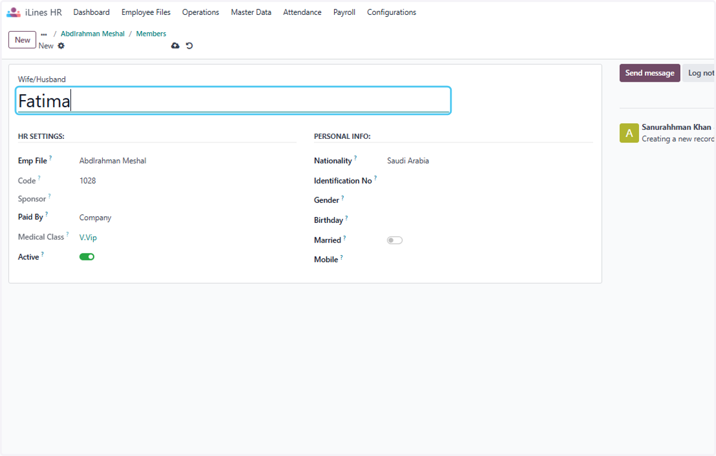Click the New button
The height and width of the screenshot is (456, 716).
point(23,40)
